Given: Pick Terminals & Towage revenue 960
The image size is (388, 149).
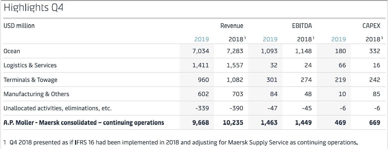Looking at the screenshot, I should tap(203, 80).
